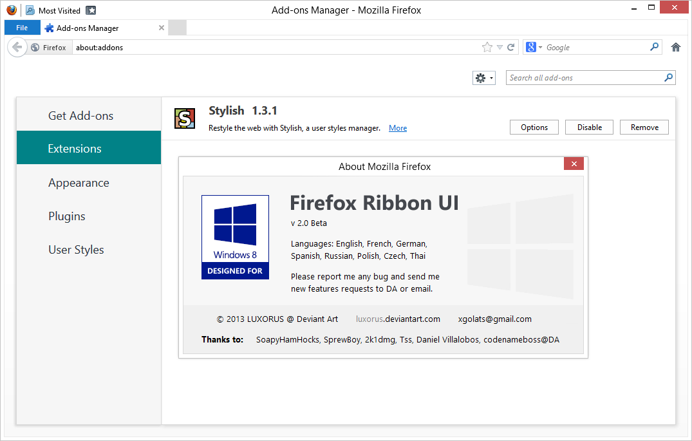Screen dimensions: 692x441
Task: Click inside the Search all add-ons field
Action: coord(579,77)
